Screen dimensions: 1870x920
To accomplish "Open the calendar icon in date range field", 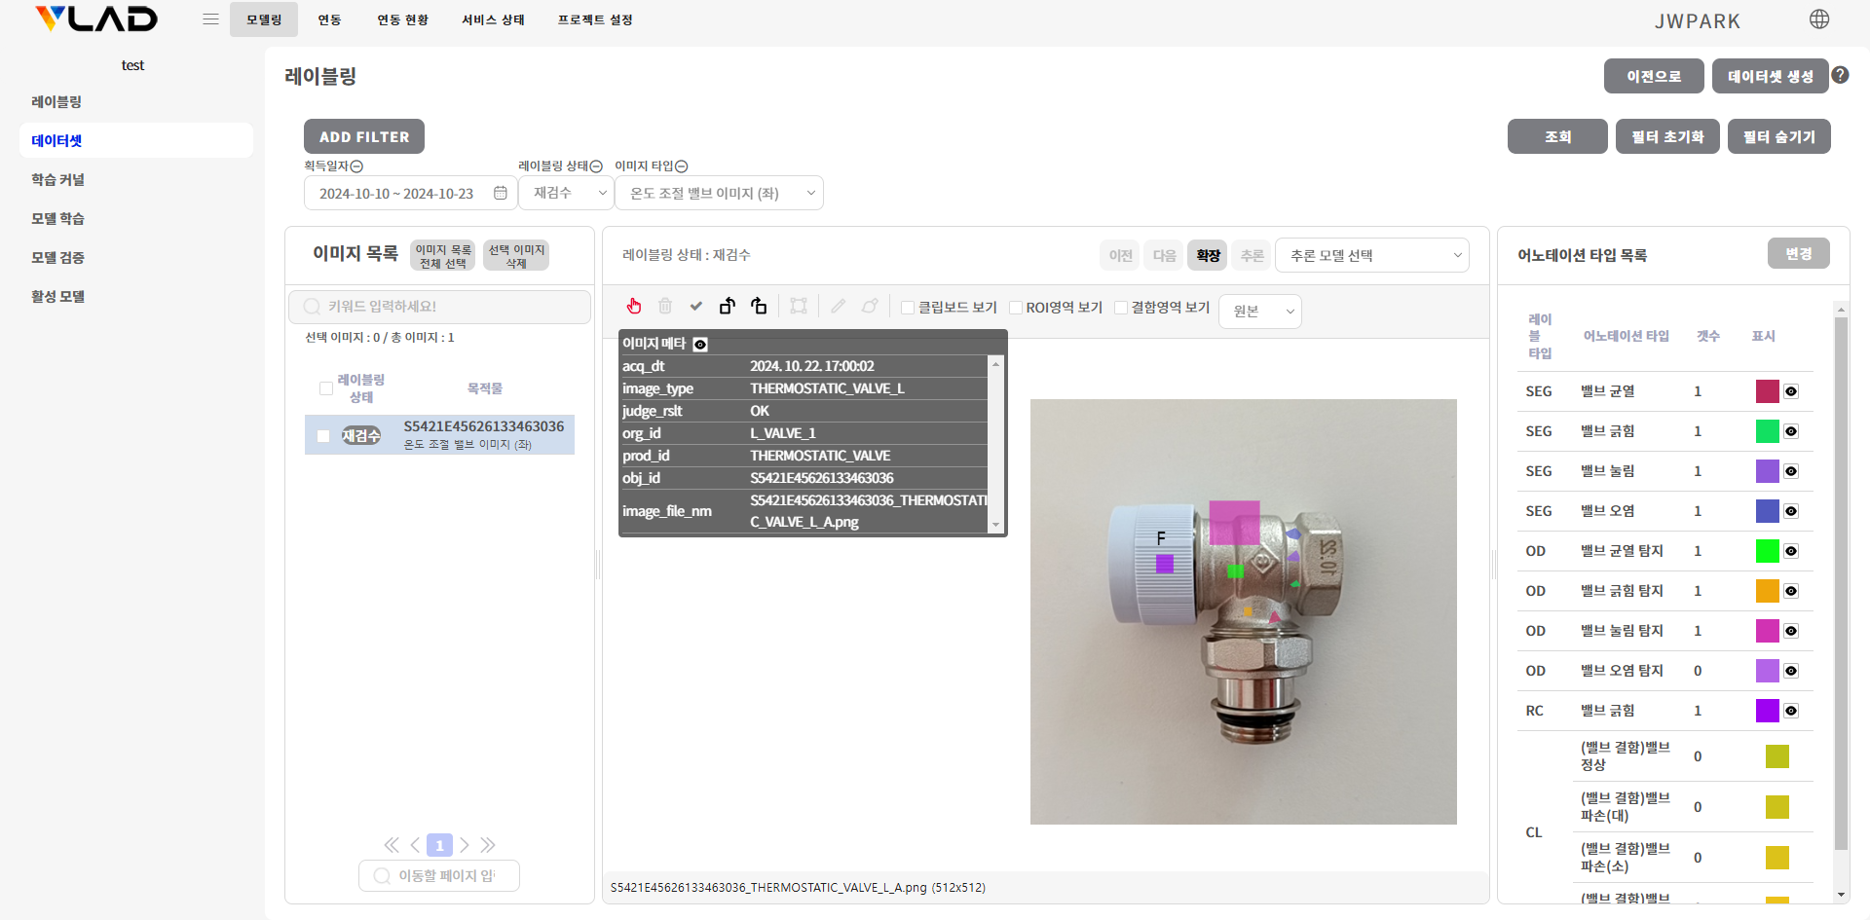I will (x=500, y=193).
